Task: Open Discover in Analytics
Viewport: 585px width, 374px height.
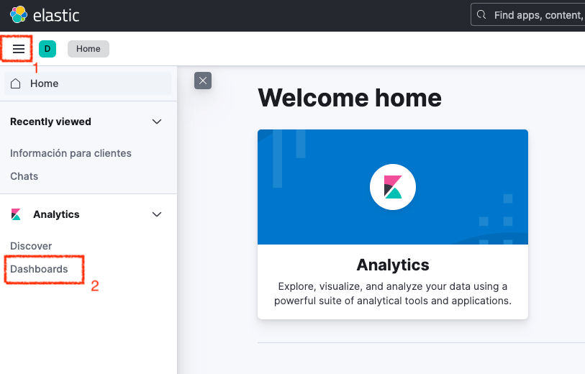Action: (31, 246)
